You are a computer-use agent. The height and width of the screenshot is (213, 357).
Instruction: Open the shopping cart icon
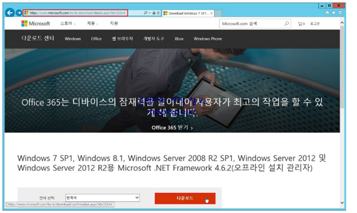301,24
